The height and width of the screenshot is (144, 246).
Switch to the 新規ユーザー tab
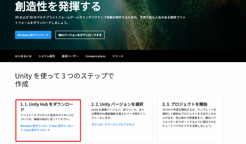point(70,56)
